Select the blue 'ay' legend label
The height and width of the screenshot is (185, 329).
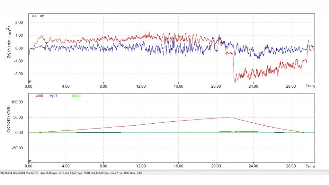pos(42,16)
